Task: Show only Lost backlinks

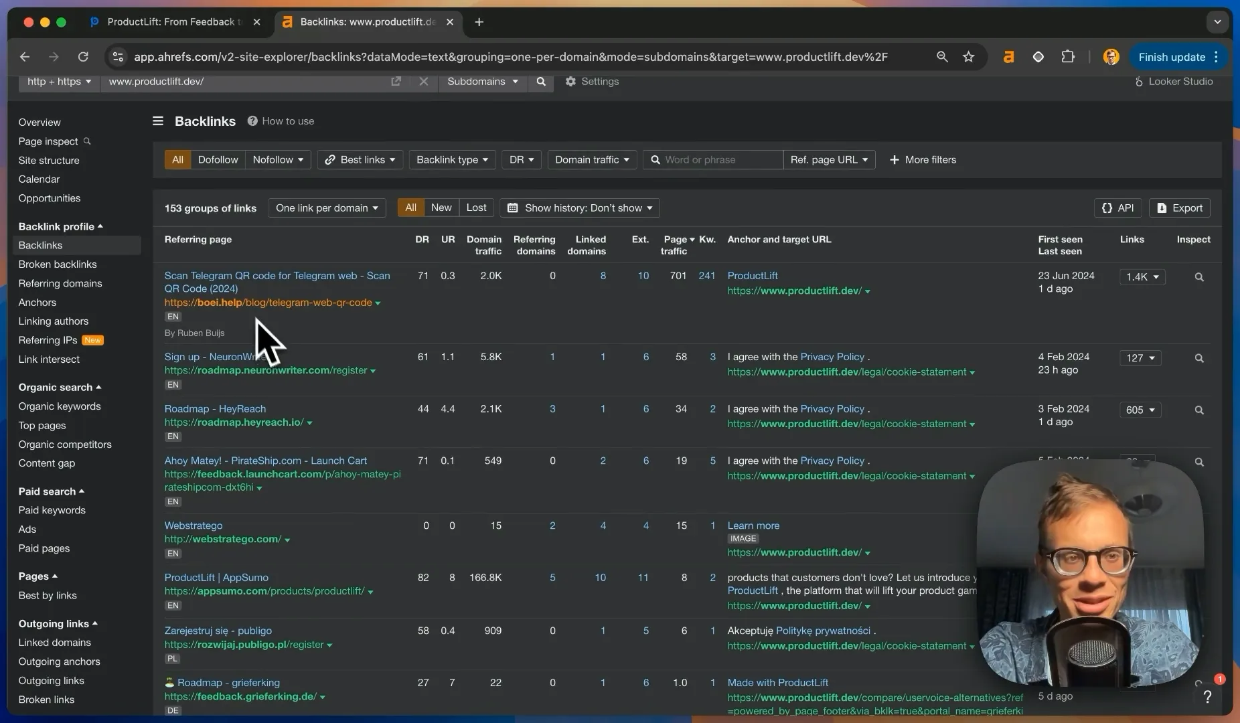Action: point(476,208)
